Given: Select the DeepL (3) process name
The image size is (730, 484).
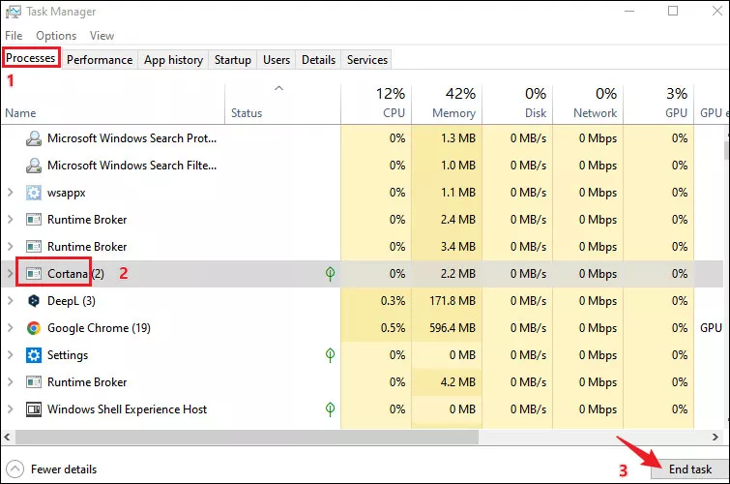Looking at the screenshot, I should coord(72,301).
